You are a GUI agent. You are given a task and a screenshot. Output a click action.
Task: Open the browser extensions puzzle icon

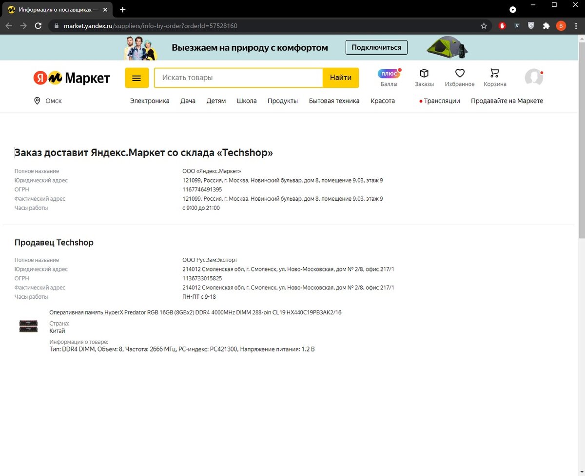pos(546,26)
